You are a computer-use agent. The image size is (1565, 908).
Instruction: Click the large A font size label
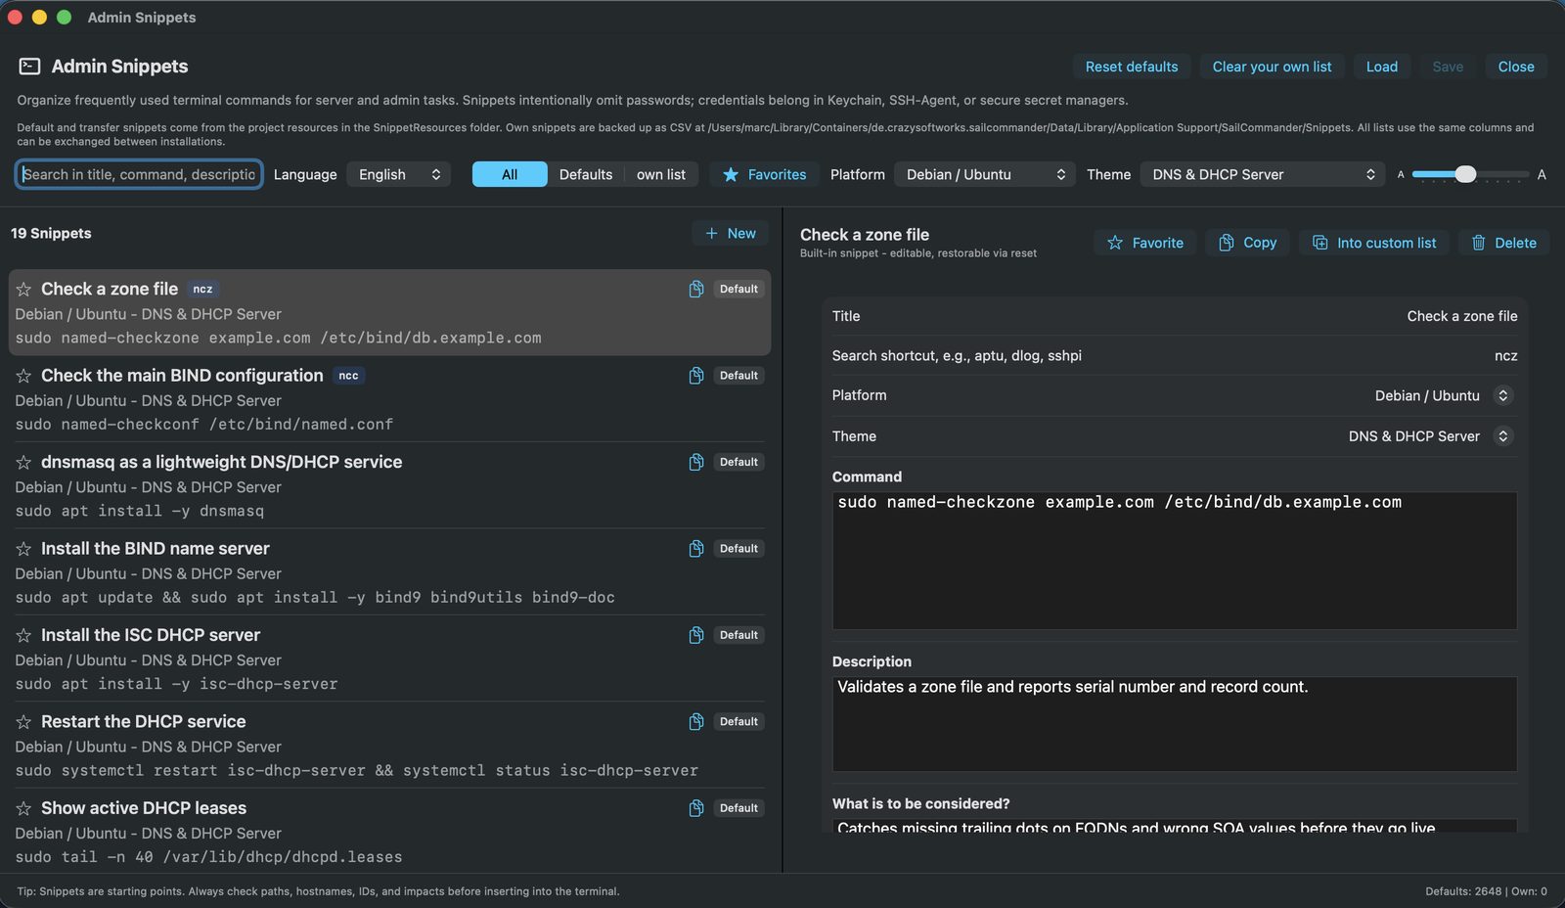coord(1542,174)
